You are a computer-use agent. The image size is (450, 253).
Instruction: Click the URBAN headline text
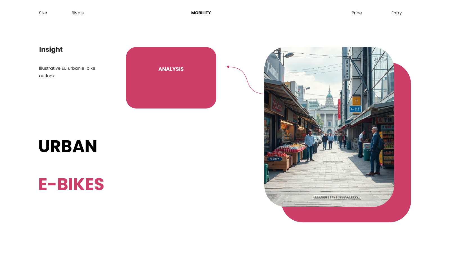click(x=68, y=146)
